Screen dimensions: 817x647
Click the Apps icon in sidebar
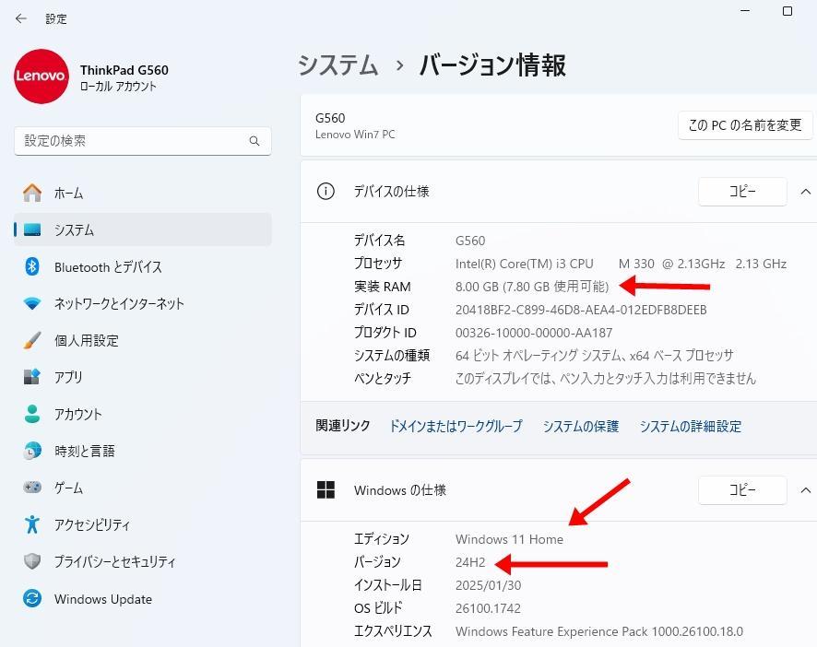pos(32,377)
